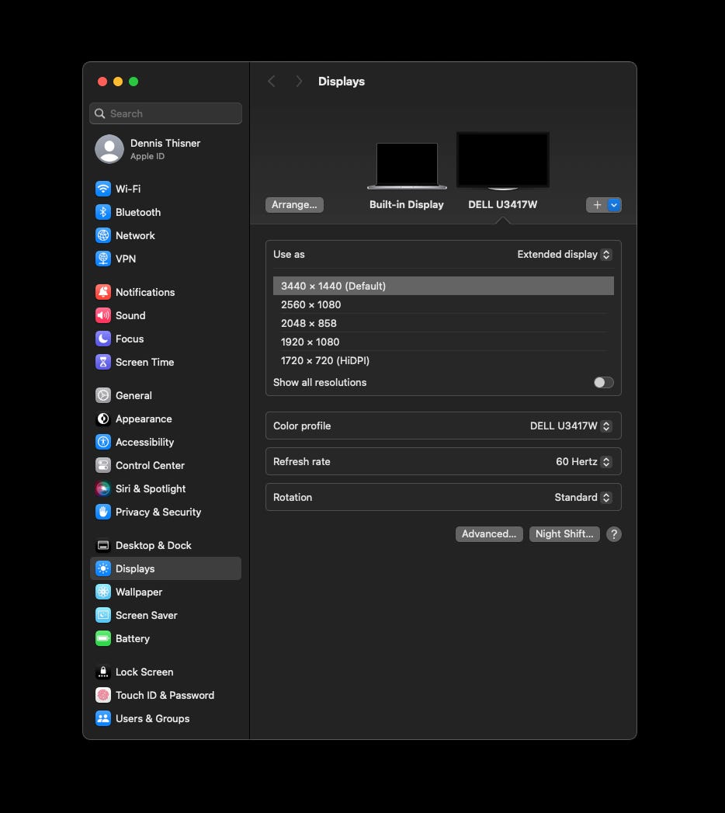Viewport: 725px width, 813px height.
Task: Click Privacy & Security hand icon
Action: (103, 512)
